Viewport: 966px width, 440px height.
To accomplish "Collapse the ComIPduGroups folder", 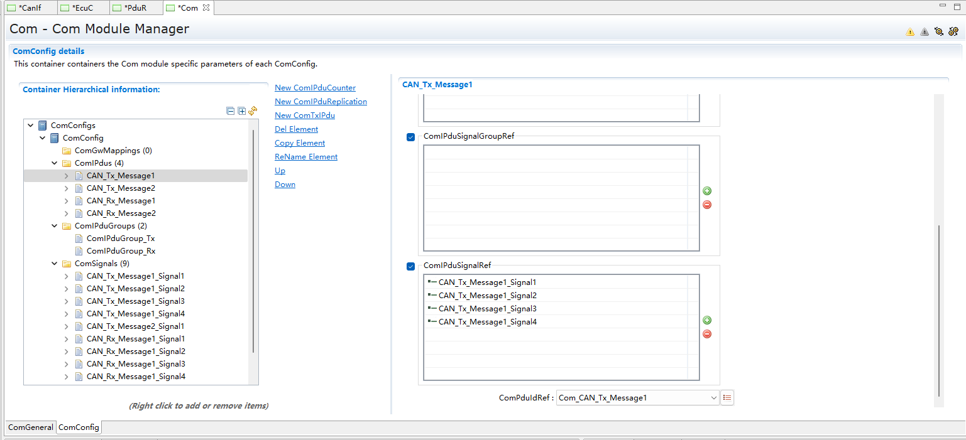I will point(55,226).
